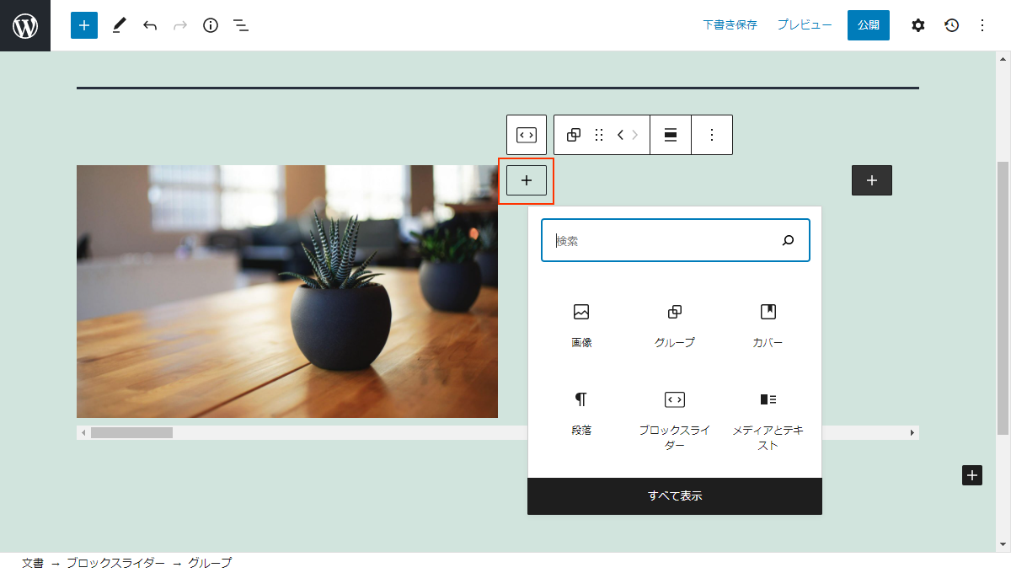Insert a グループ group block

tap(675, 326)
